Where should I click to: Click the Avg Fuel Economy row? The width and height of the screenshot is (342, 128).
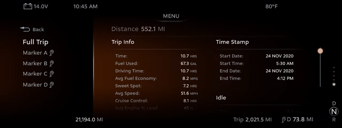[156, 79]
